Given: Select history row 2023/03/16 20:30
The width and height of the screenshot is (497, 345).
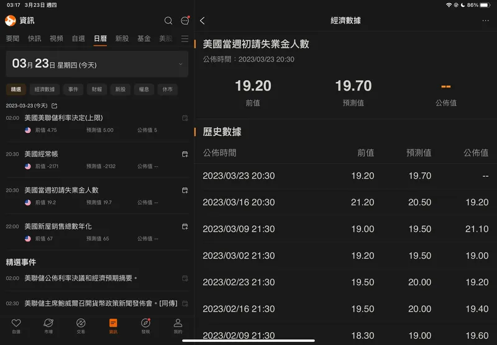Looking at the screenshot, I should pyautogui.click(x=345, y=202).
